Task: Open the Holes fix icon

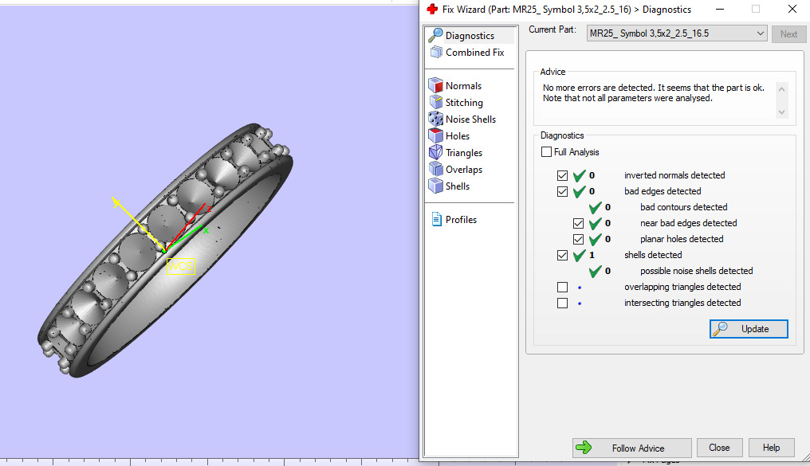Action: [x=436, y=135]
